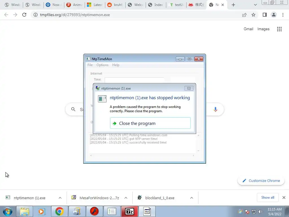Open the Flash Player taskbar icon

pyautogui.click(x=94, y=211)
